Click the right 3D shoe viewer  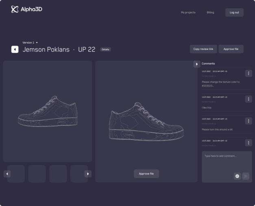pos(146,122)
